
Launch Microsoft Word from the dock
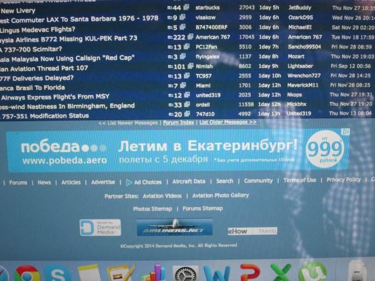[x=217, y=273]
